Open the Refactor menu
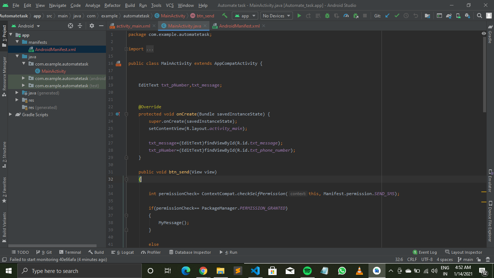 click(112, 5)
